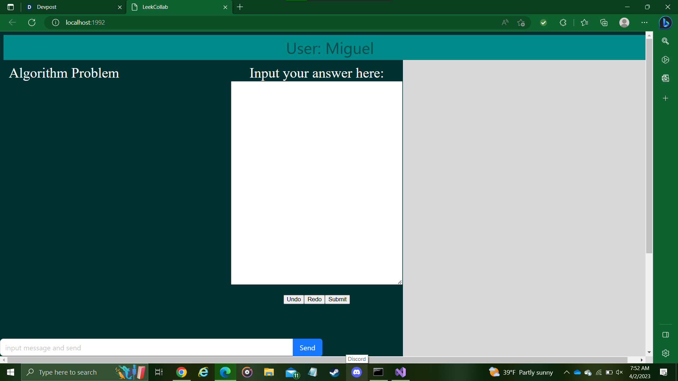The height and width of the screenshot is (381, 678).
Task: Focus the chat message input field
Action: (x=147, y=348)
